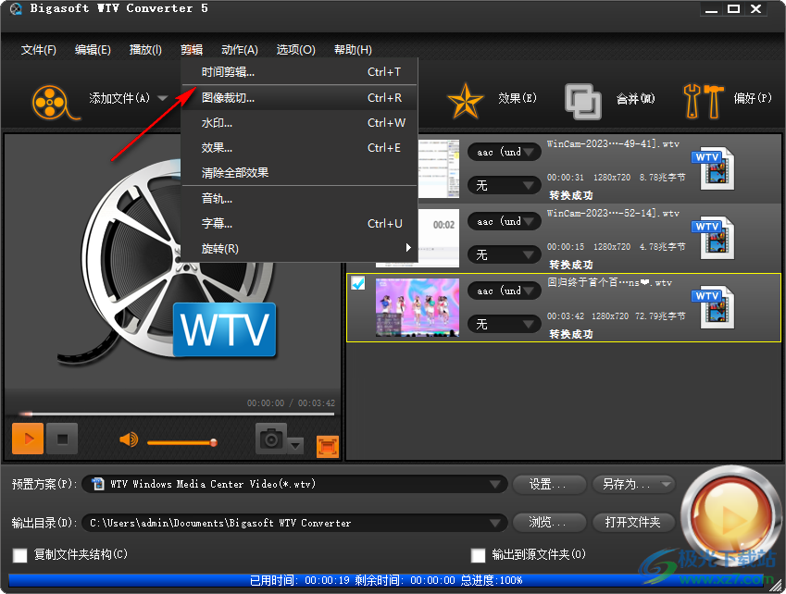Select Time Trim (时间剪辑) menu item
Screen dimensions: 786x594
299,72
